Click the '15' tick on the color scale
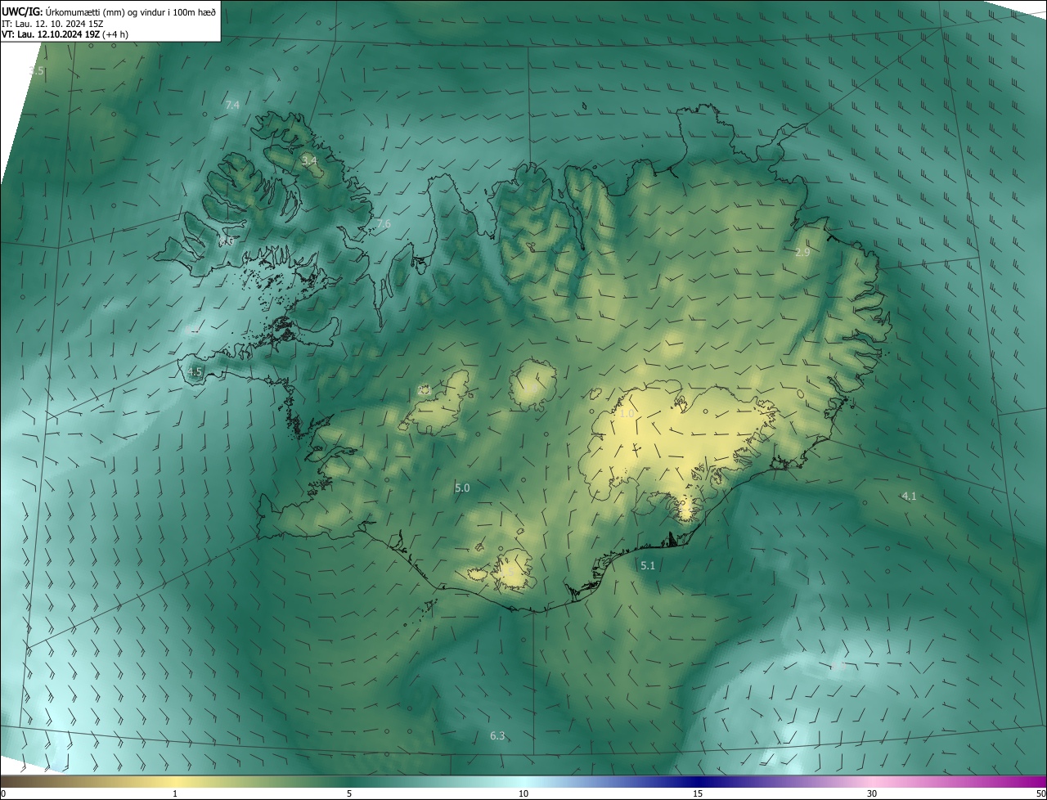 pos(698,793)
